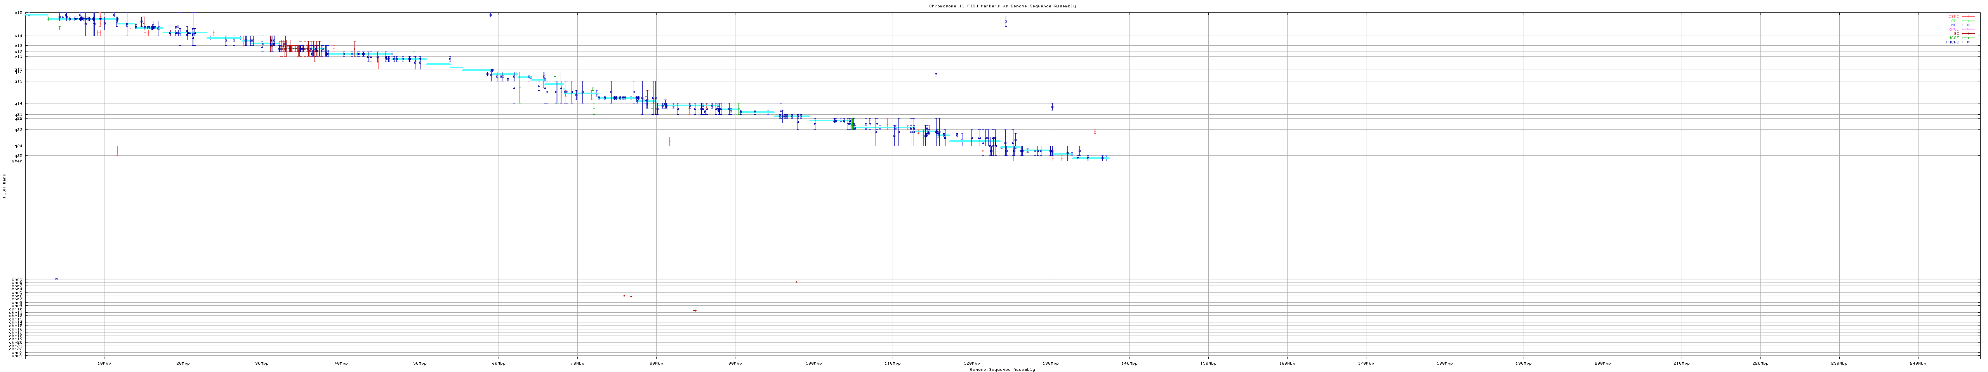The image size is (1988, 372).
Task: Click the chart title text
Action: click(x=1002, y=6)
